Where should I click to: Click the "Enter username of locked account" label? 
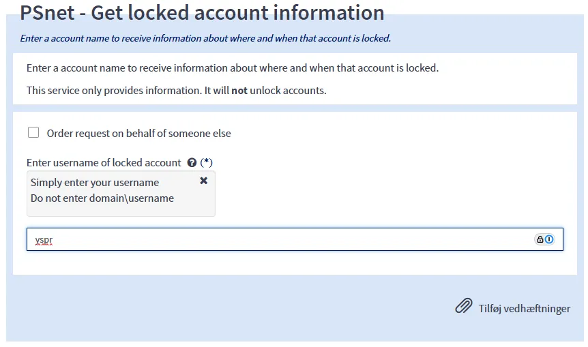tap(104, 163)
